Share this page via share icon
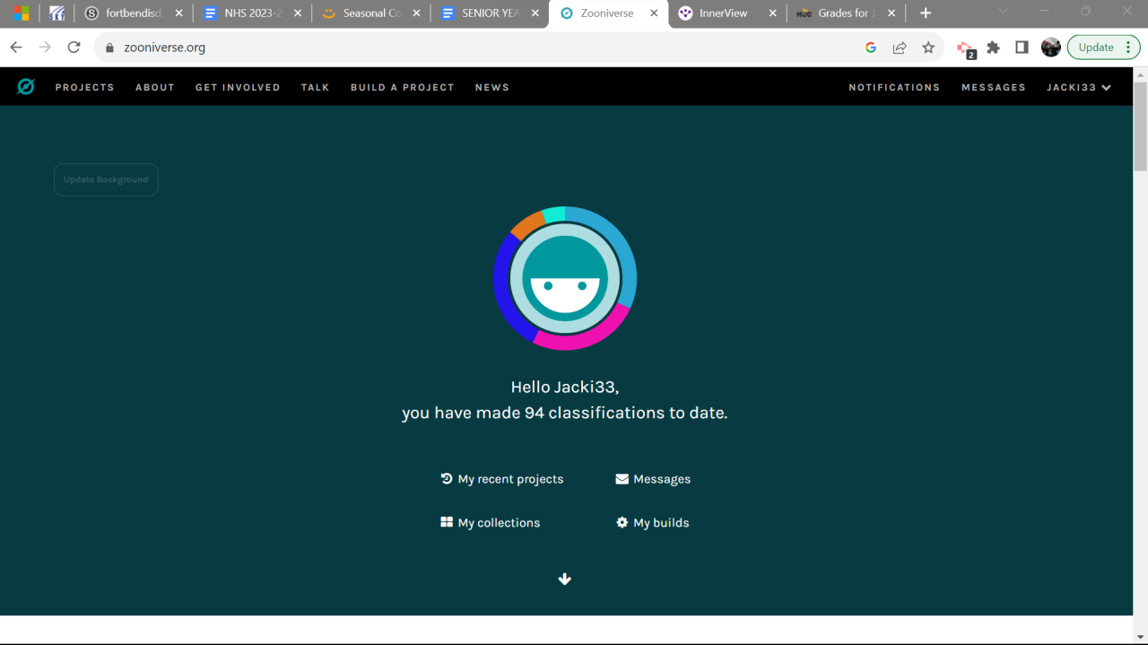This screenshot has width=1148, height=645. (900, 48)
